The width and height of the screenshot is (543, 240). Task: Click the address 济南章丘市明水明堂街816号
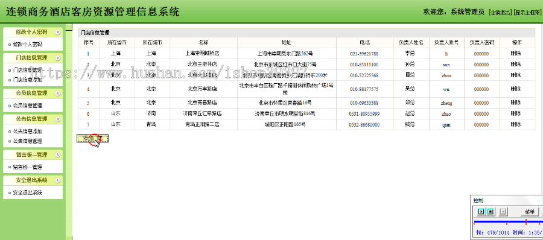coord(285,113)
